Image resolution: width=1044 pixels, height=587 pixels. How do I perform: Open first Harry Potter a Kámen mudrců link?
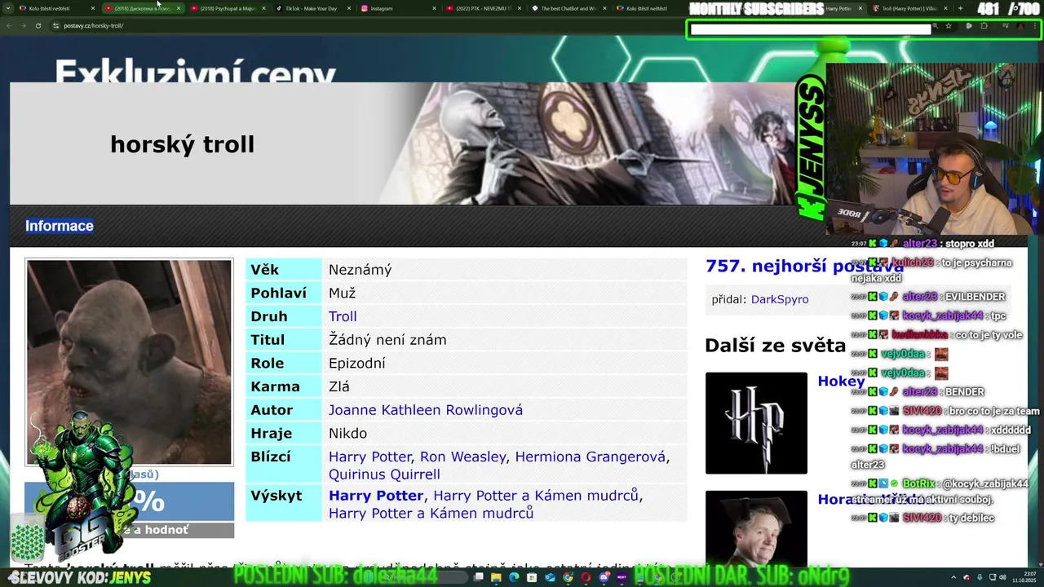536,496
